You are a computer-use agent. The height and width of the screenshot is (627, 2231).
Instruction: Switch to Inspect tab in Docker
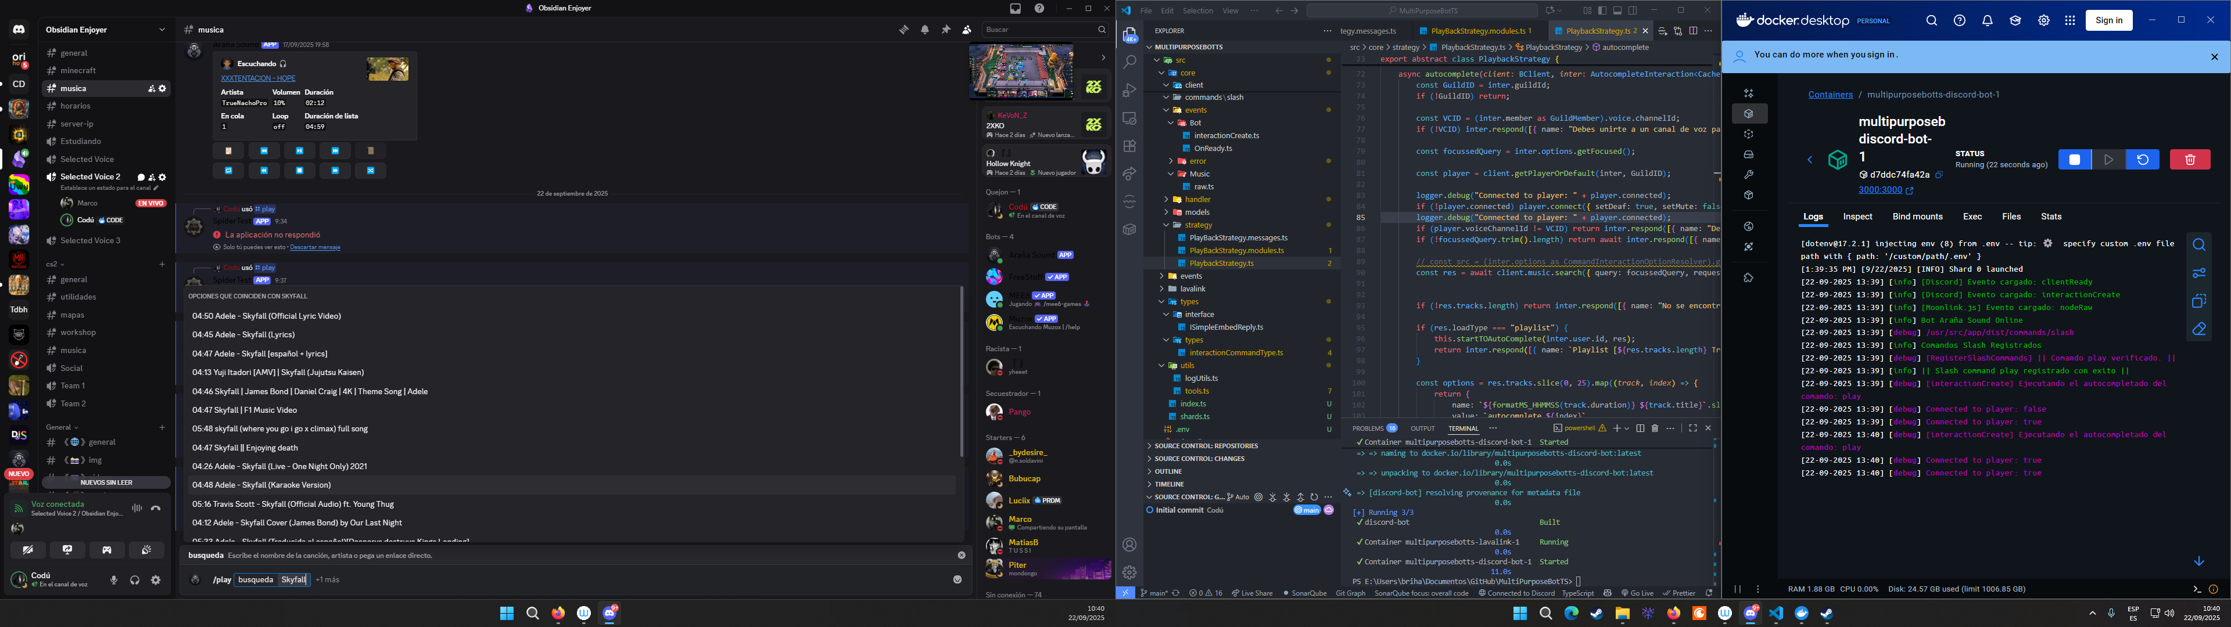coord(1857,217)
